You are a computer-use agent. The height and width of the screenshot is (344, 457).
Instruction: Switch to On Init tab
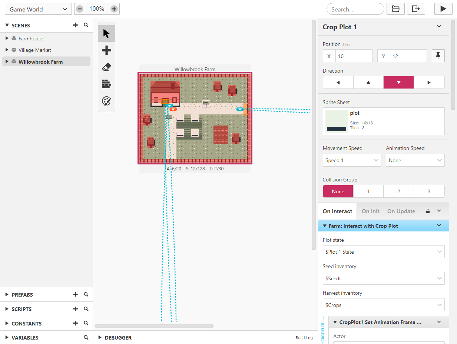[x=371, y=211]
